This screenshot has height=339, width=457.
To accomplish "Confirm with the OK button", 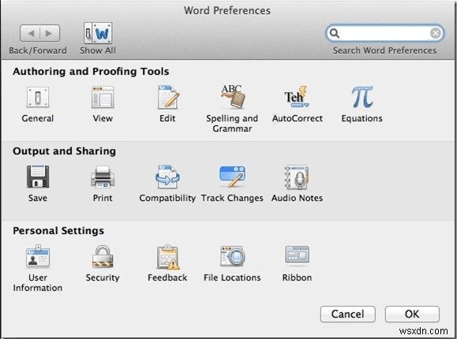I will (x=412, y=314).
